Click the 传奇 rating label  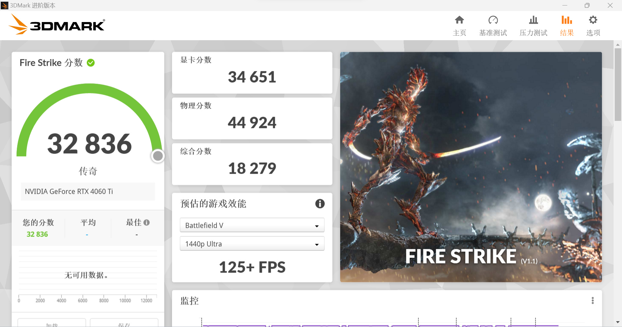[x=88, y=171]
